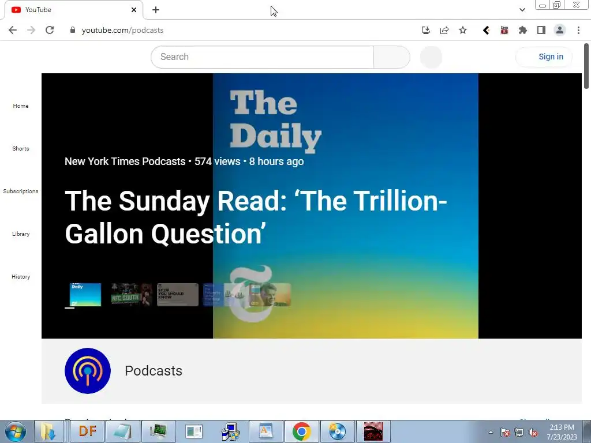Viewport: 591px width, 443px height.
Task: Open the clock showing 2:13 PM
Action: pyautogui.click(x=562, y=432)
